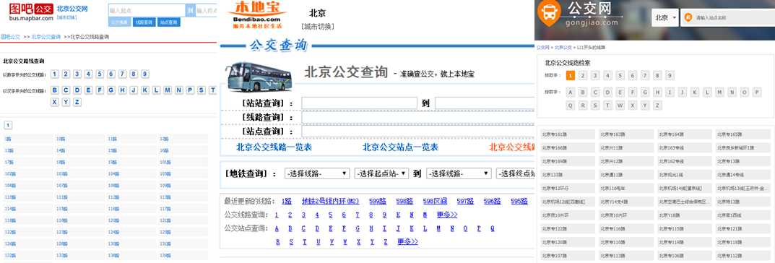Click 更多>> after bus route numbers
Screen dimensions: 775x263
(x=447, y=215)
